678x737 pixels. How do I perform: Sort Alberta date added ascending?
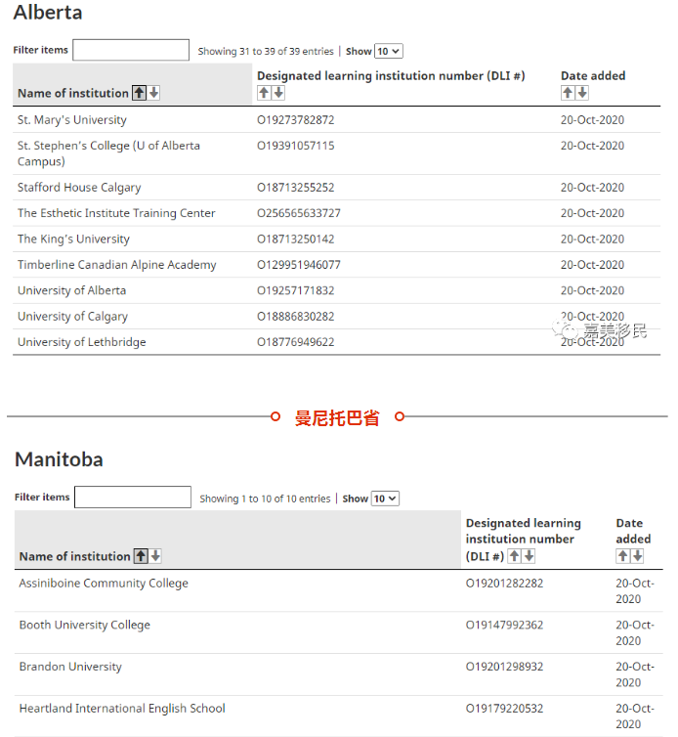568,93
